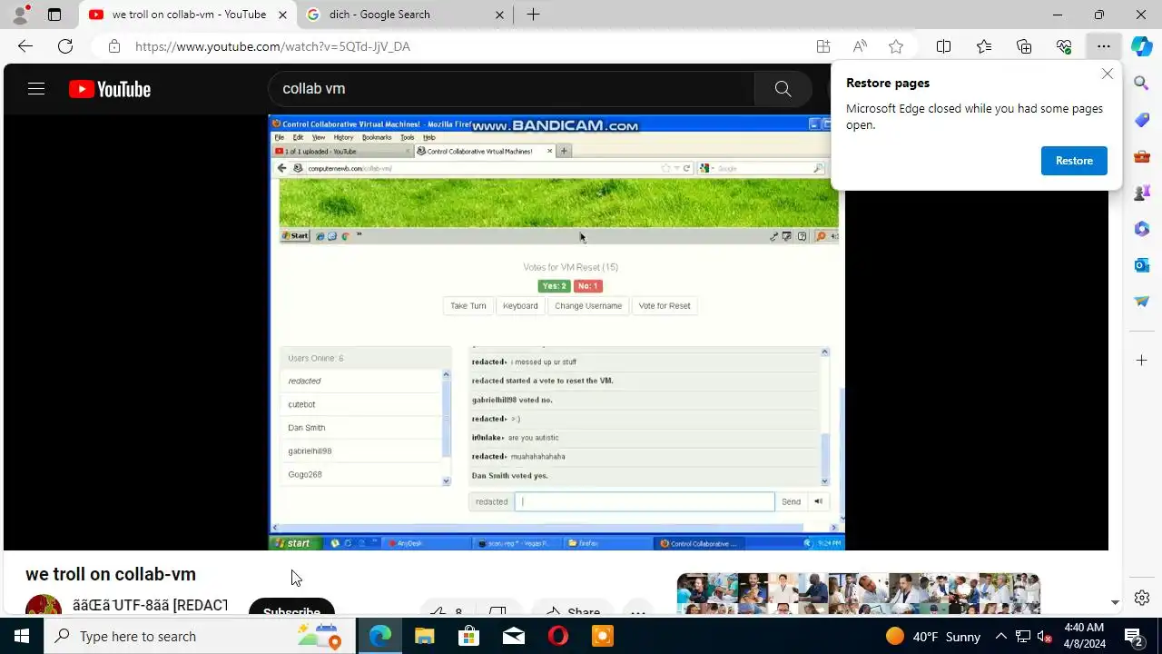The width and height of the screenshot is (1162, 654).
Task: Open sidebar Outlook icon
Action: pyautogui.click(x=1142, y=265)
